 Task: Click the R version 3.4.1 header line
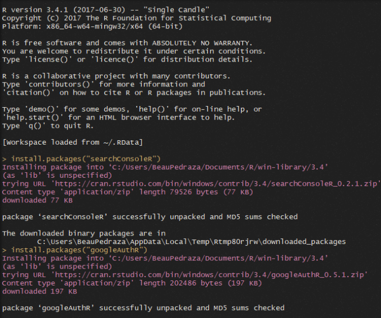[106, 10]
